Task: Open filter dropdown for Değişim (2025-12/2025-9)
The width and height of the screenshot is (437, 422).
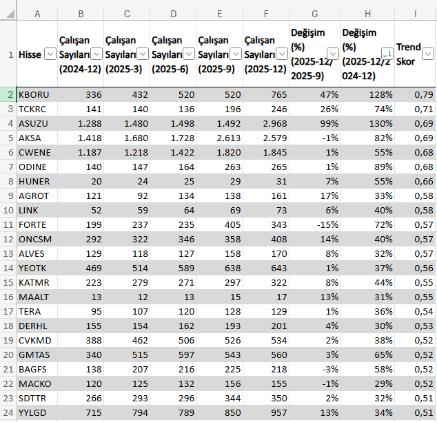Action: [x=333, y=54]
